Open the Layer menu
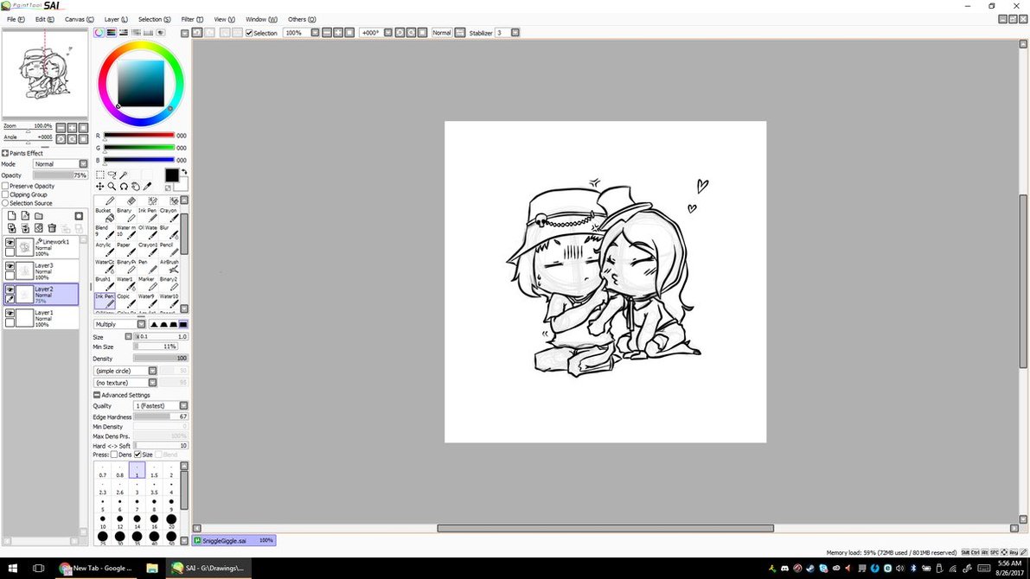Viewport: 1030px width, 579px height. click(116, 19)
